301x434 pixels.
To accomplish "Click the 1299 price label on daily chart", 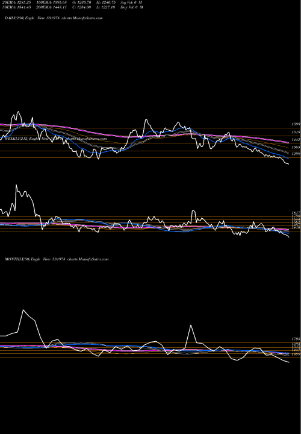I will (x=296, y=154).
